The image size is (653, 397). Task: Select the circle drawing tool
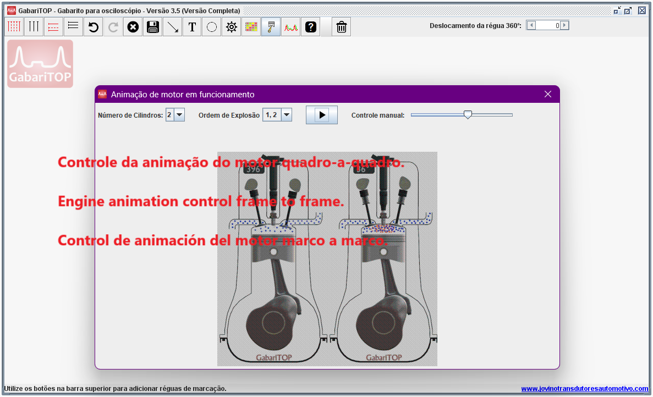click(x=212, y=27)
